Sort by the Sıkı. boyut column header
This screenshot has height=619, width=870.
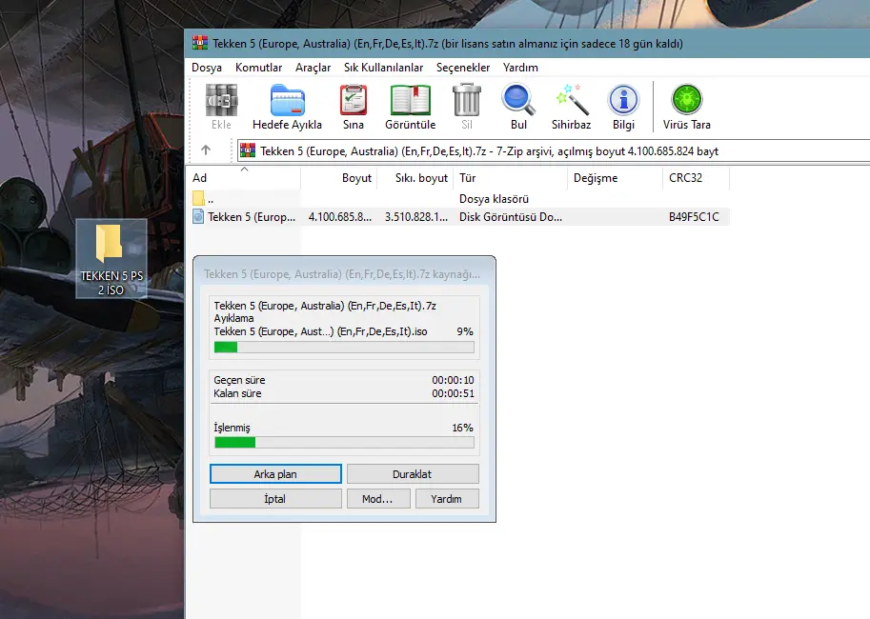pyautogui.click(x=415, y=178)
